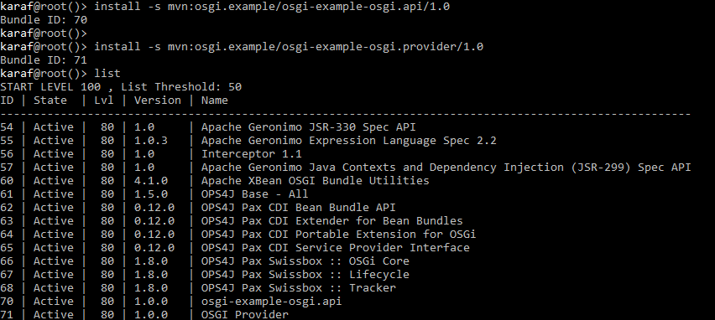This screenshot has height=320, width=715.
Task: Select the 'OPS4J Pax Swissbox :: Tracker' row
Action: pos(198,287)
